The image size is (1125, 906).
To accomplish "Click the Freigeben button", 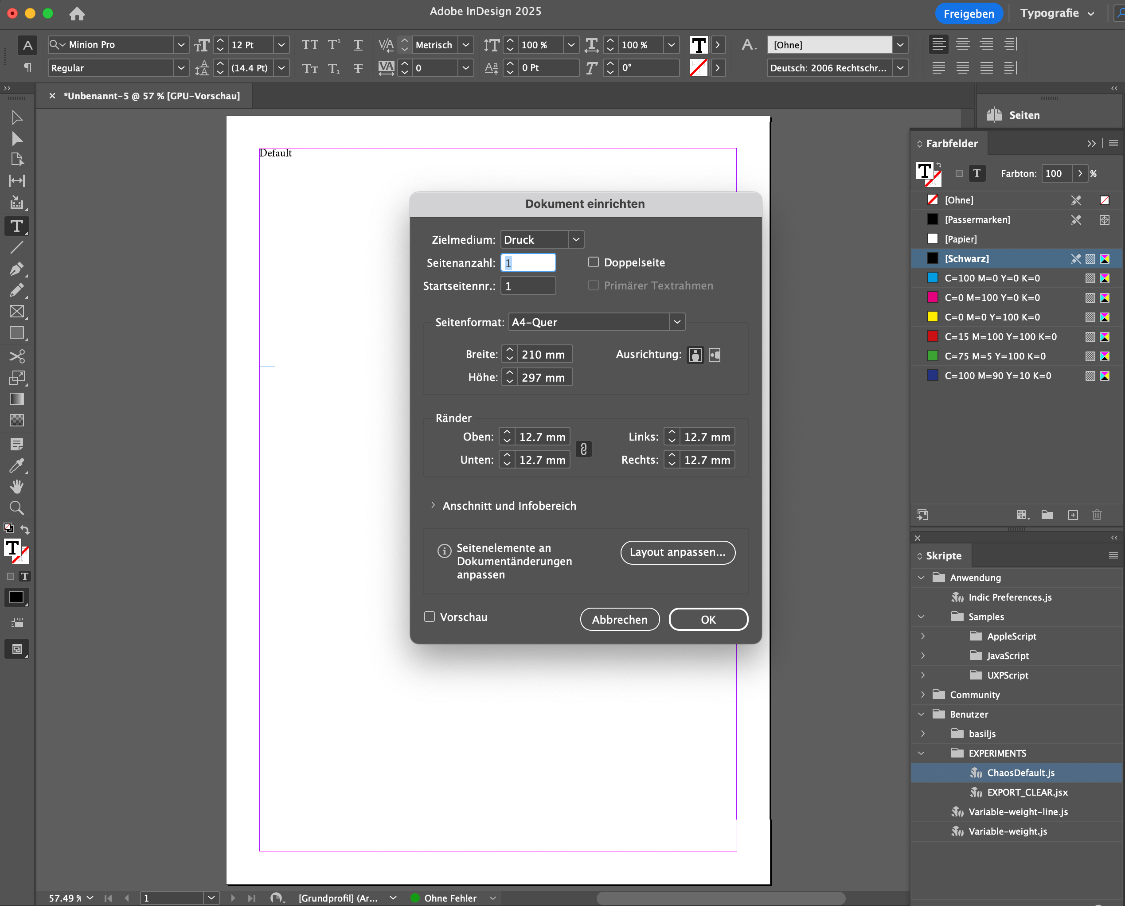I will 969,14.
